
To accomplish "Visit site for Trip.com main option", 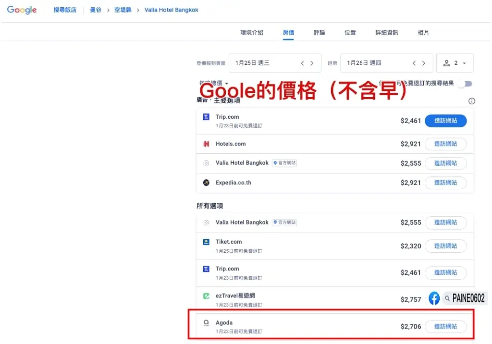I will 445,121.
